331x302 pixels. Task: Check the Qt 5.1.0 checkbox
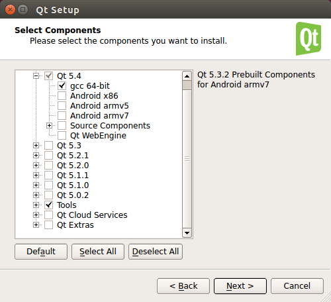(48, 185)
